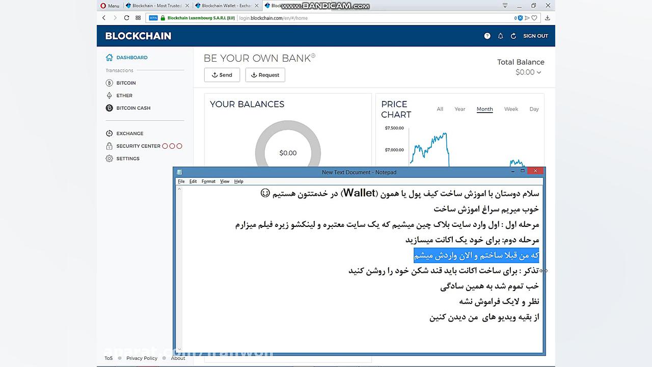652x367 pixels.
Task: Open BITCOIN CASH in the sidebar
Action: point(133,108)
